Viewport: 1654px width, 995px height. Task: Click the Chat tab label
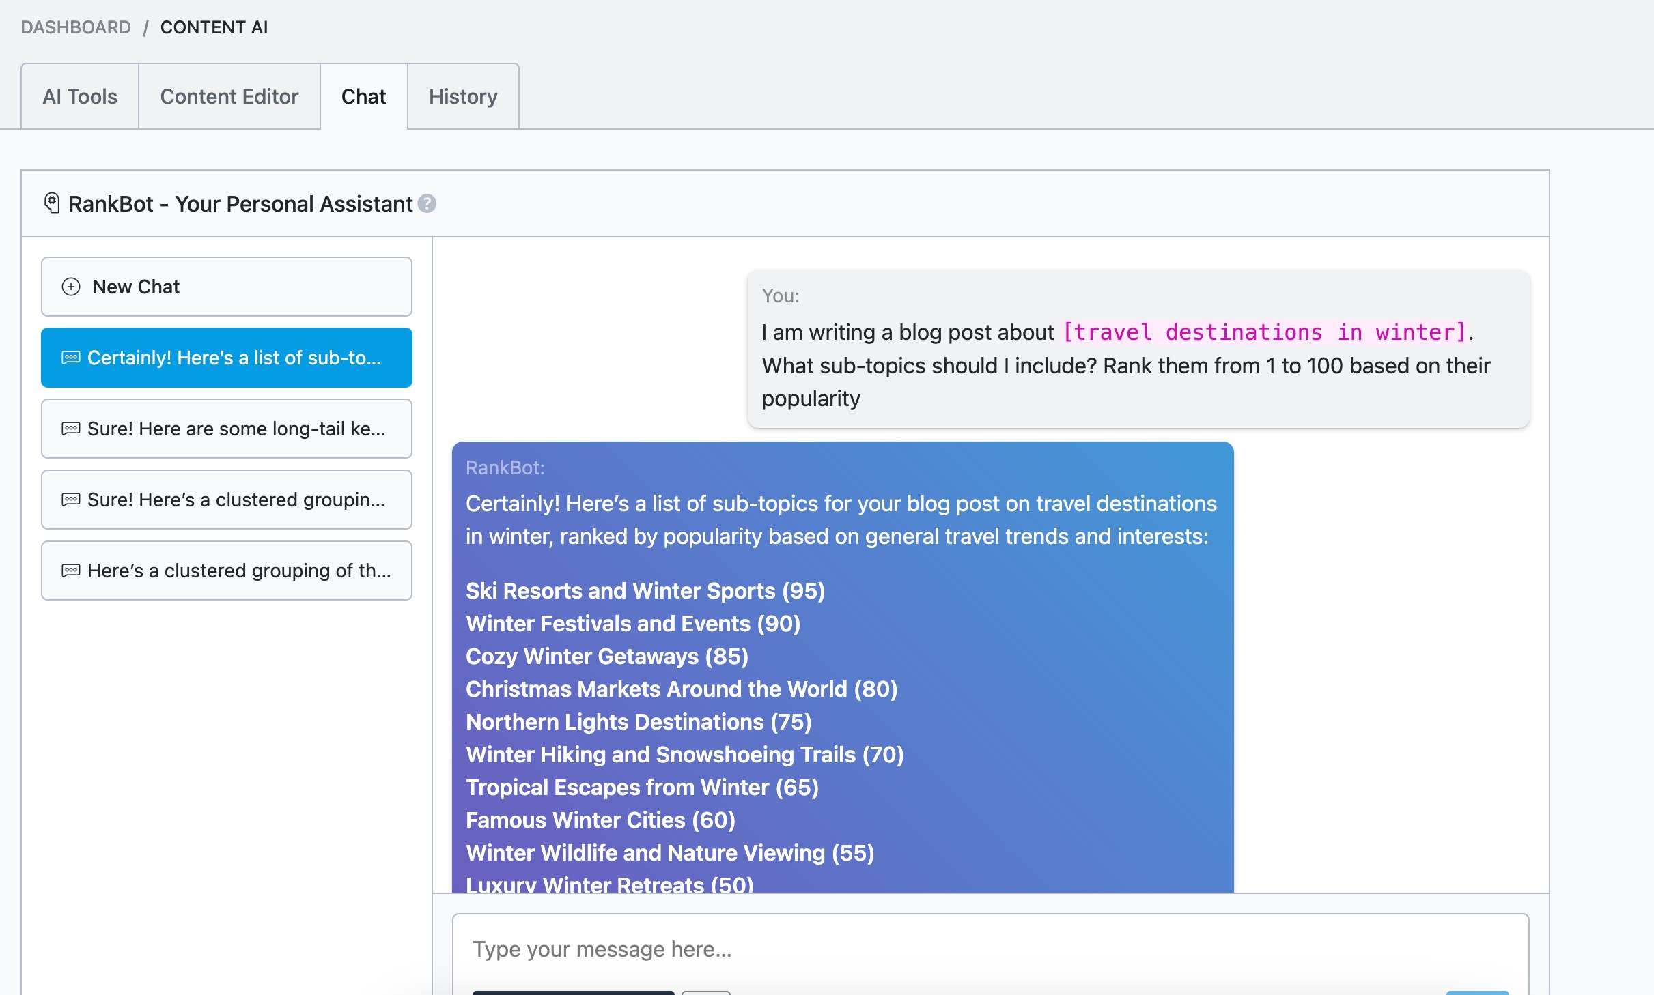tap(364, 97)
